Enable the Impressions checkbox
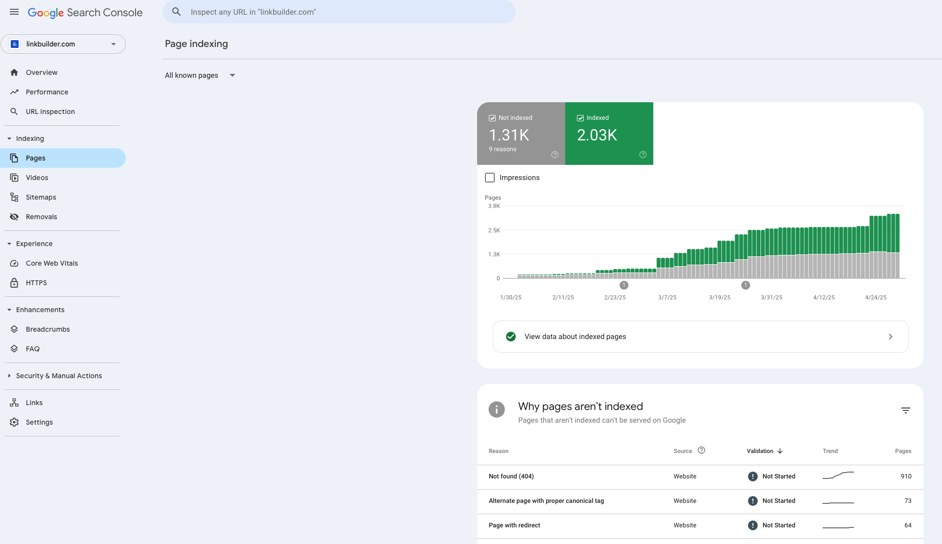Screen dimensions: 942x544 pyautogui.click(x=490, y=178)
